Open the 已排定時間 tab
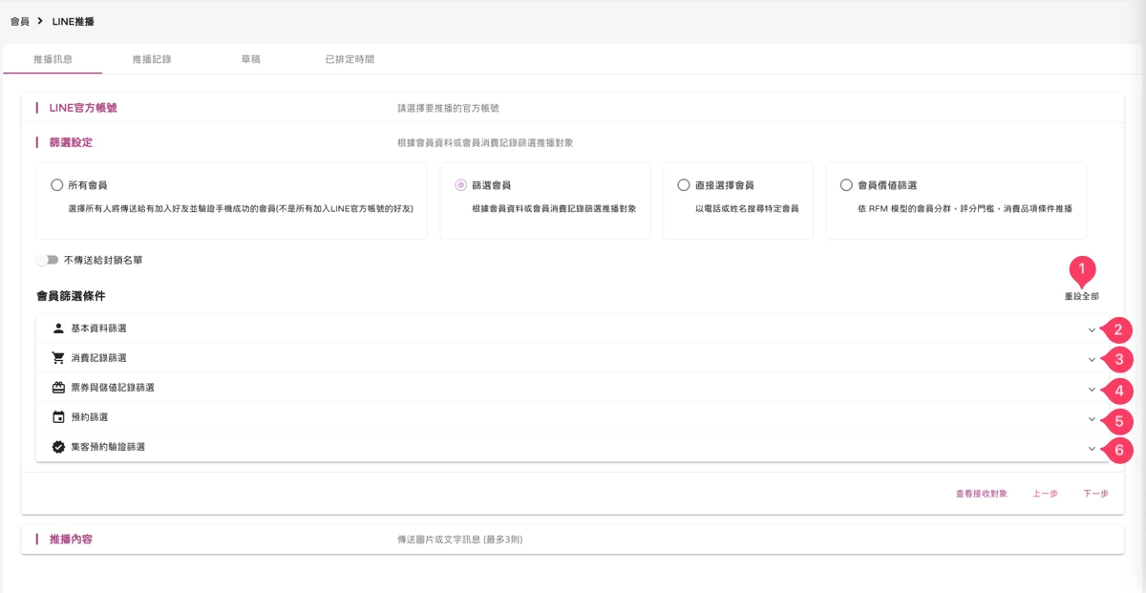Viewport: 1146px width, 593px height. tap(350, 59)
